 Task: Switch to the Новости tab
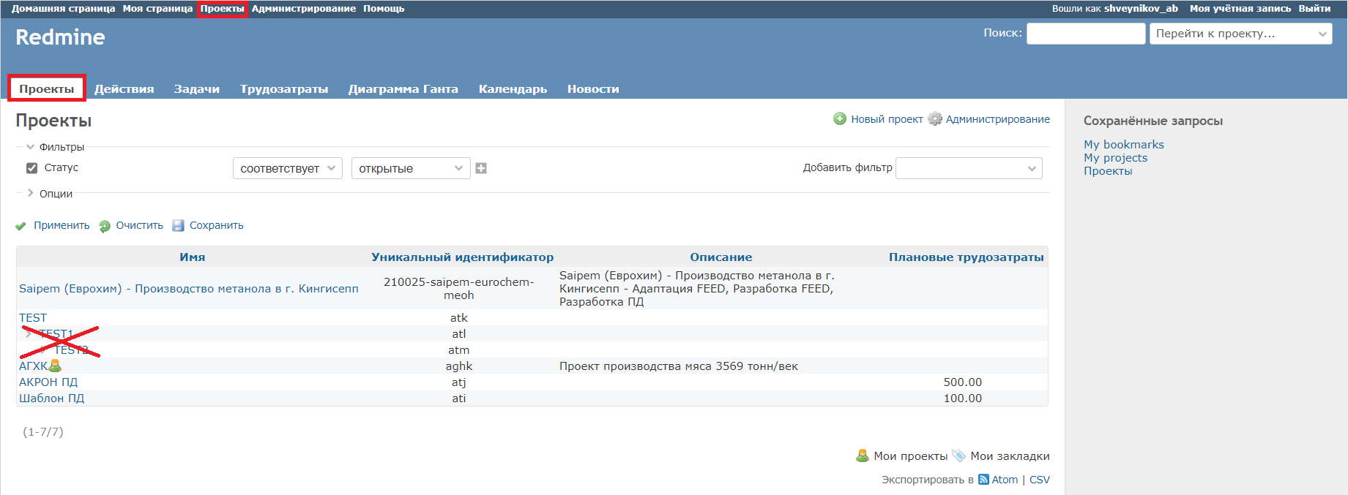pos(593,89)
